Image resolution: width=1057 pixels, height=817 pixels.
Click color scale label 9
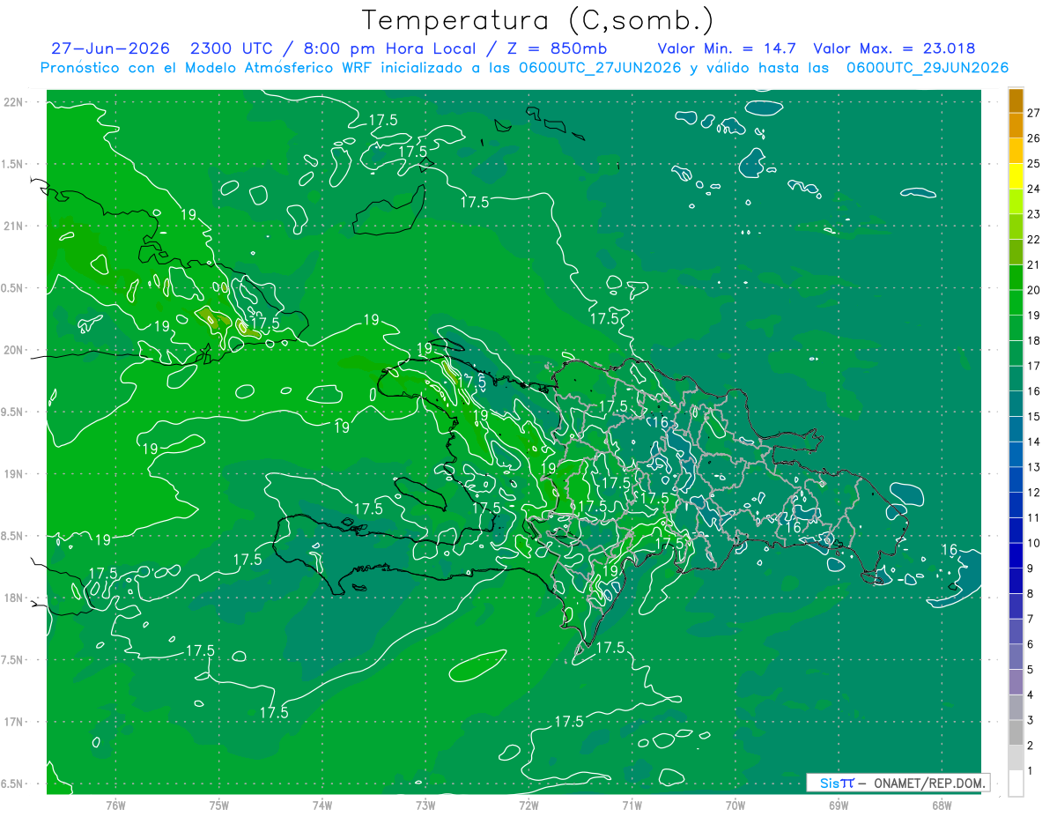point(1031,568)
